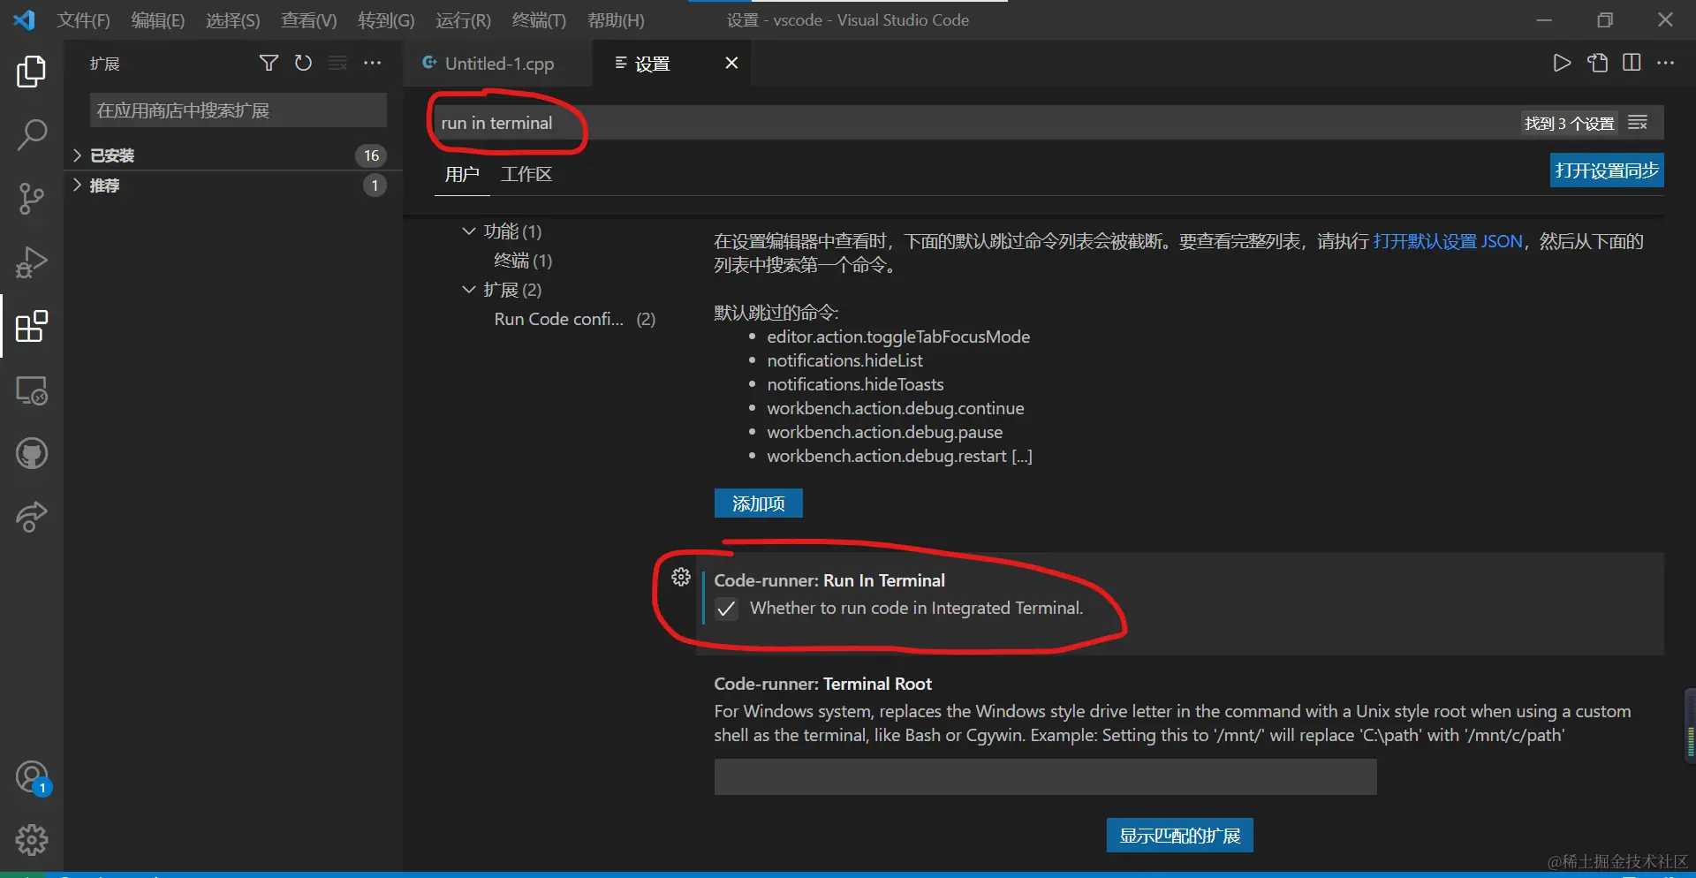Image resolution: width=1696 pixels, height=878 pixels.
Task: Open the 帮助(H) menu
Action: tap(616, 19)
